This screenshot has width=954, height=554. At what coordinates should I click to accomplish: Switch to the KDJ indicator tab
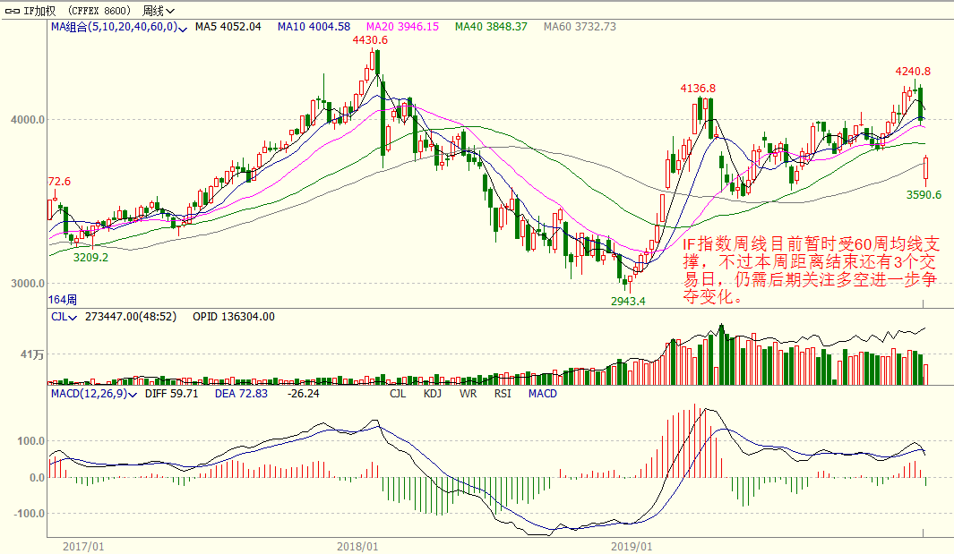[x=433, y=394]
